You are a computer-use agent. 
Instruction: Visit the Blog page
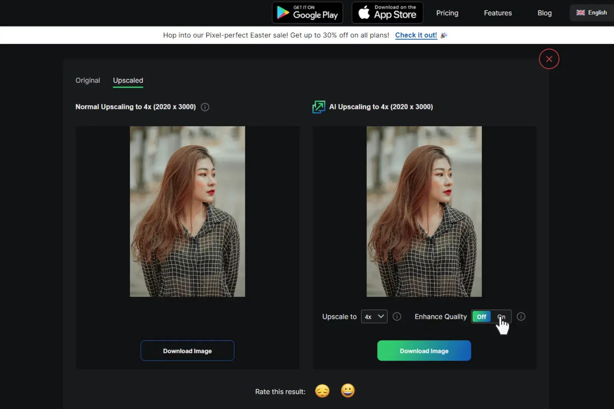click(x=544, y=13)
